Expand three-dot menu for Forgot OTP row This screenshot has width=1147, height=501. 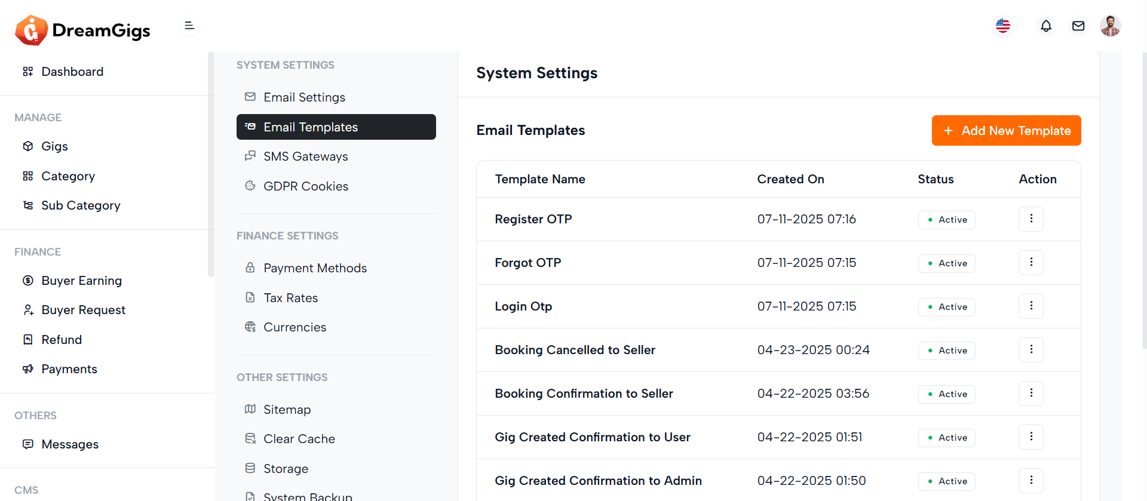[x=1031, y=263]
